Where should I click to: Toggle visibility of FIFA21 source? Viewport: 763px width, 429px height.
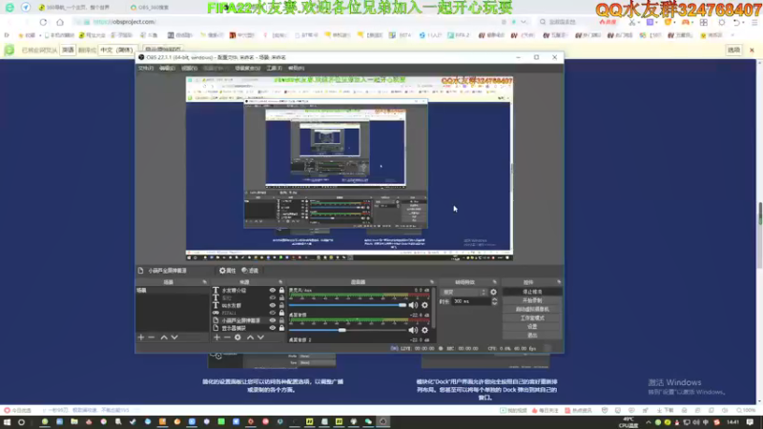(x=273, y=313)
